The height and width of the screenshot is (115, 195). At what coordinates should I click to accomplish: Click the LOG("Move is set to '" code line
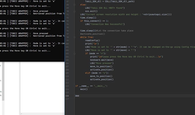coord(110,50)
